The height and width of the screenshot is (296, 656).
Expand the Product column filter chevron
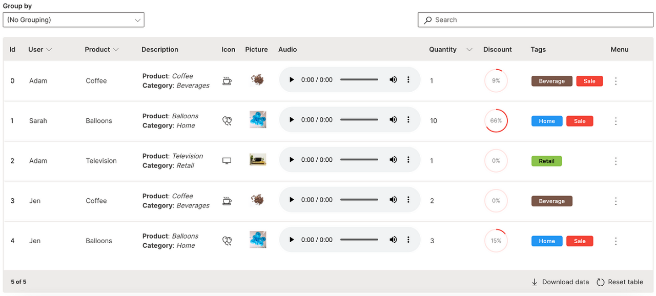[x=116, y=50]
